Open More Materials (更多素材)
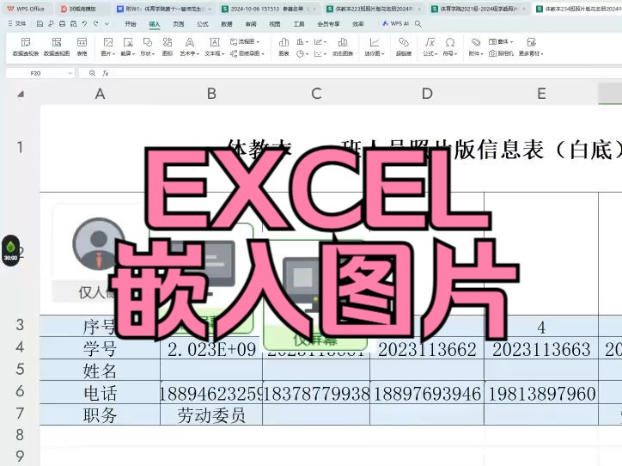622x466 pixels. [531, 46]
